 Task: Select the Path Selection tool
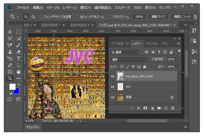18,65
